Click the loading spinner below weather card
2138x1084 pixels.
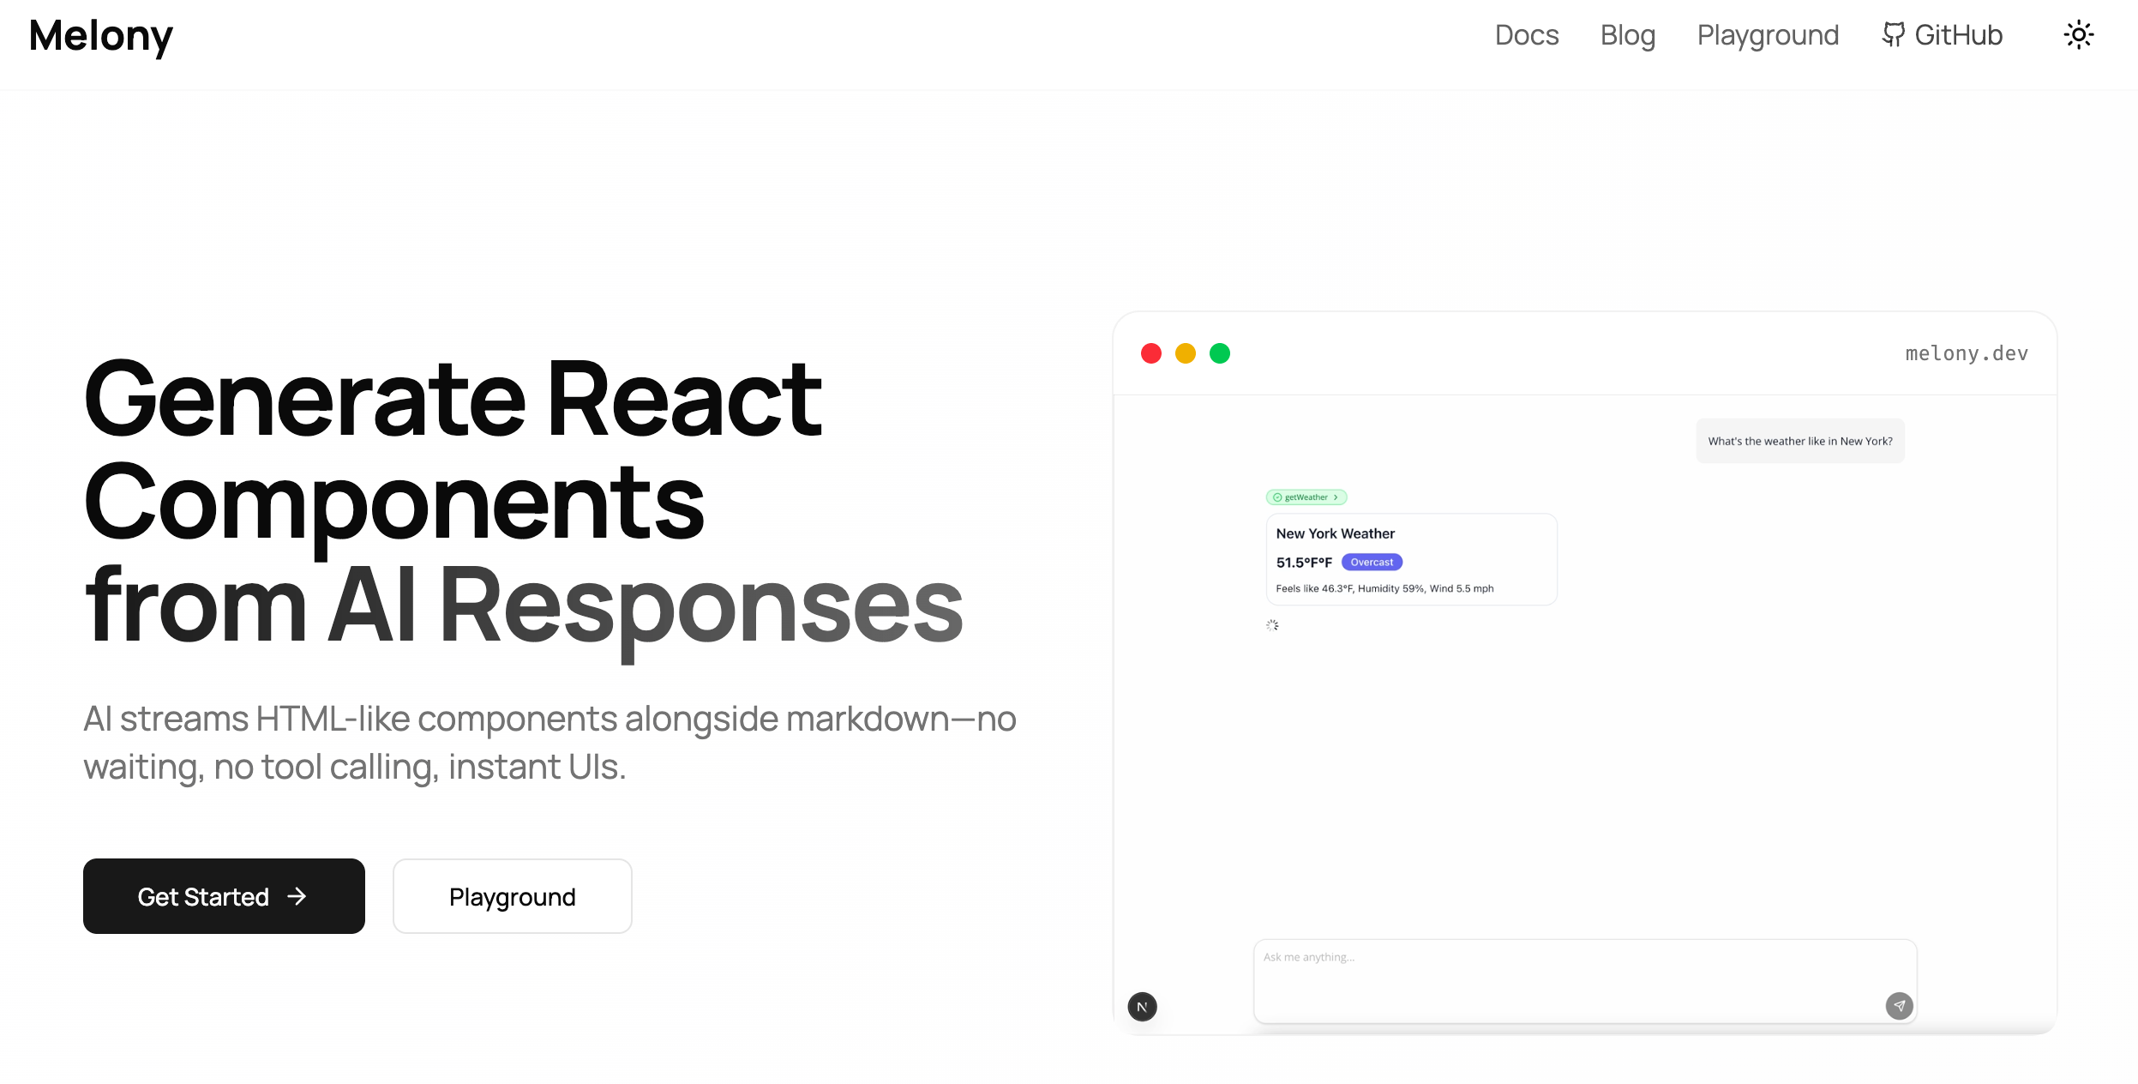coord(1272,625)
